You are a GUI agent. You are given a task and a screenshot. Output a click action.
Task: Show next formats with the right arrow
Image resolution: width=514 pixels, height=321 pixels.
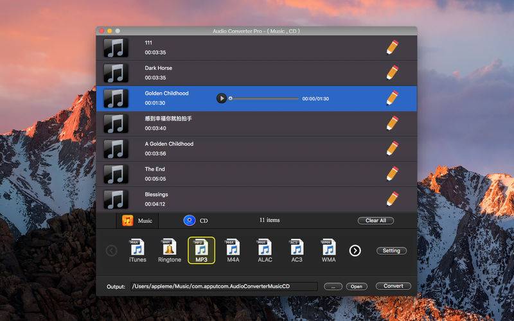[355, 250]
